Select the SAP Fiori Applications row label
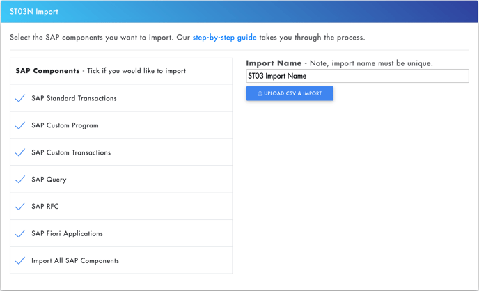This screenshot has width=479, height=291. click(68, 234)
